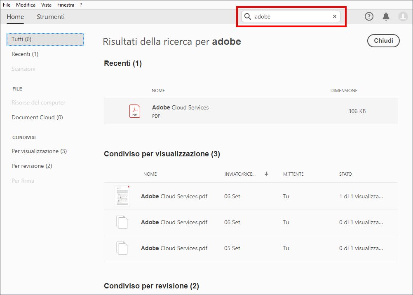Click document icon of the 05 Set row

[122, 248]
